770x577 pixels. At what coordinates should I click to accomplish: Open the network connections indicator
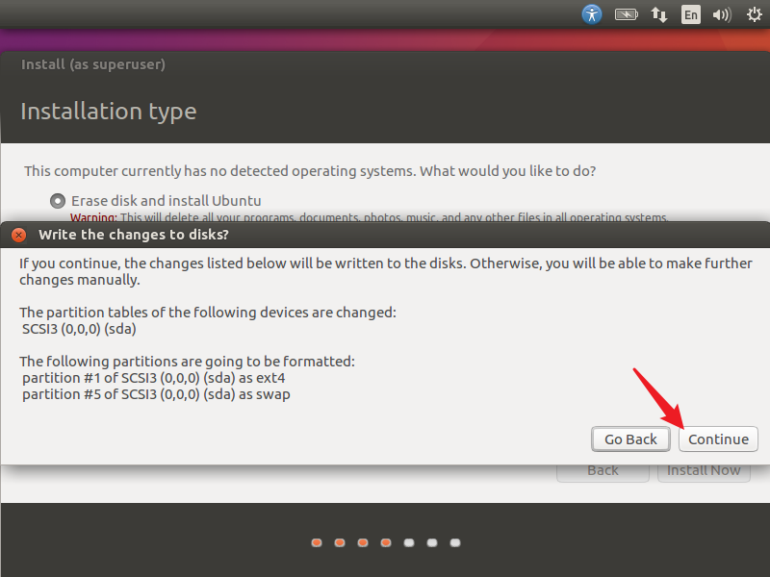(x=659, y=14)
